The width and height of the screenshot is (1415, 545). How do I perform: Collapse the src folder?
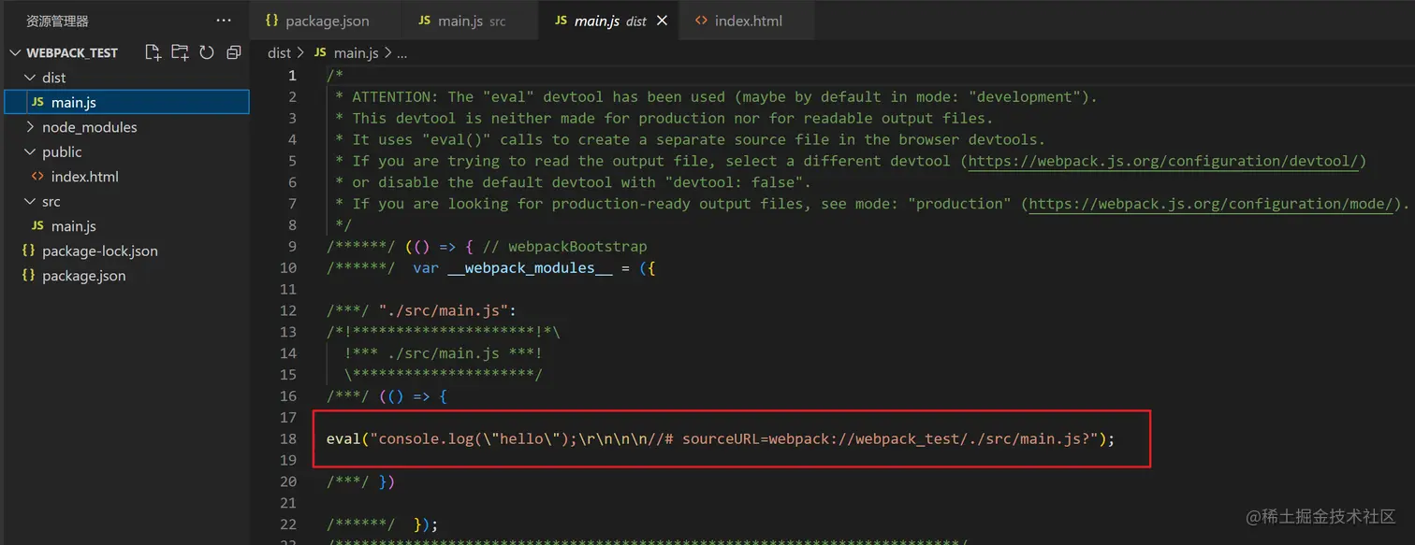click(31, 201)
